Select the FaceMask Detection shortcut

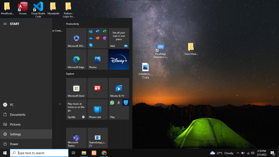pos(160,51)
